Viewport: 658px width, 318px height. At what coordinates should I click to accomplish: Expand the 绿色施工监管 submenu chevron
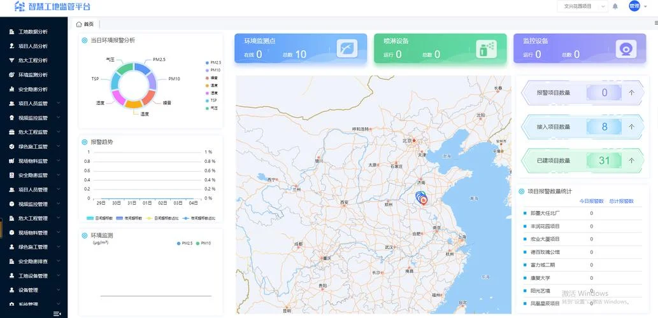pos(59,146)
